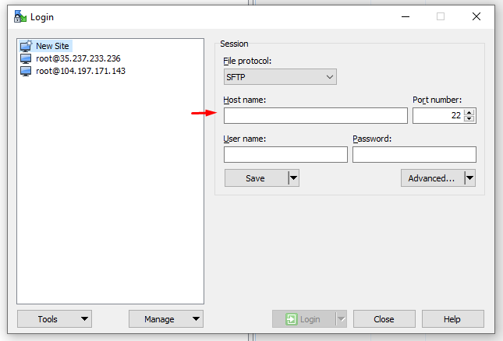Open the Tools menu button
Viewport: 503px width, 341px height.
point(54,318)
